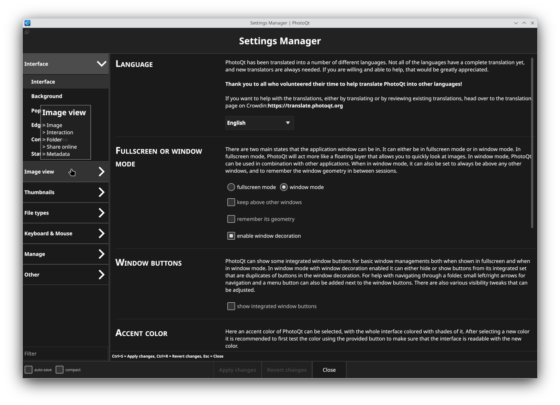The height and width of the screenshot is (405, 560).
Task: Expand the Other category arrow
Action: [101, 275]
